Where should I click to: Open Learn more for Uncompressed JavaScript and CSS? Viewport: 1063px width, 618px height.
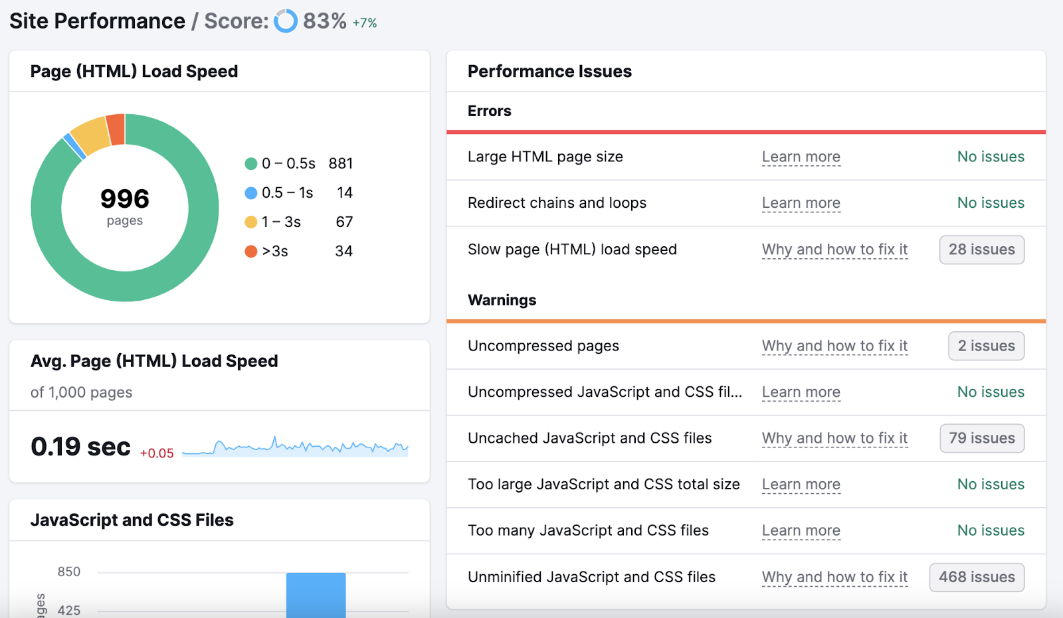click(801, 392)
